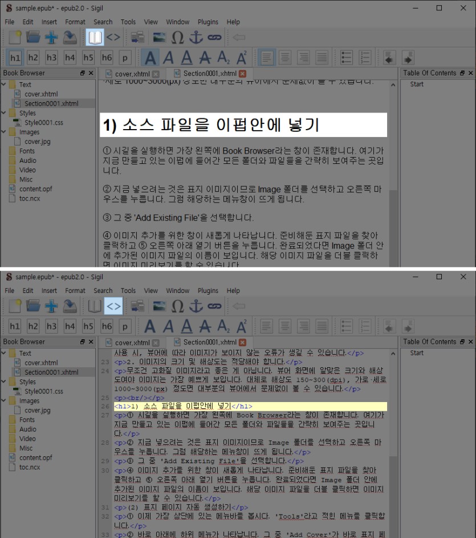The height and width of the screenshot is (538, 476).
Task: Click the Book View icon in the lower Sigil window
Action: [95, 307]
